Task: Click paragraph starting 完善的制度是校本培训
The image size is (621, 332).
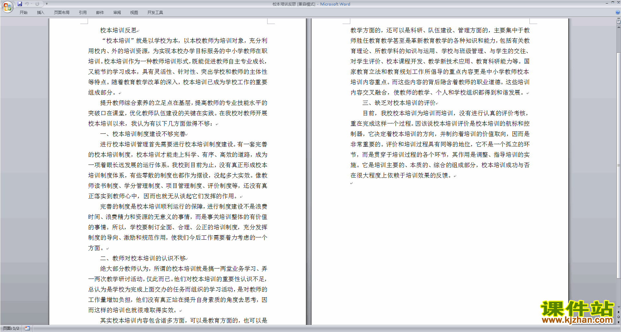Action: click(178, 227)
